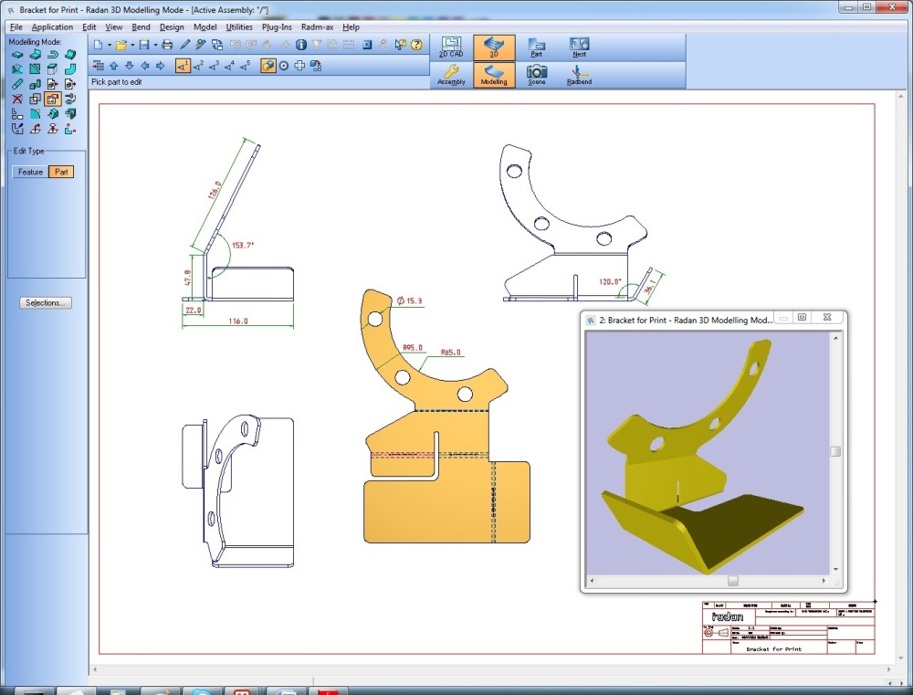
Task: Open the Utilities menu
Action: [x=239, y=27]
